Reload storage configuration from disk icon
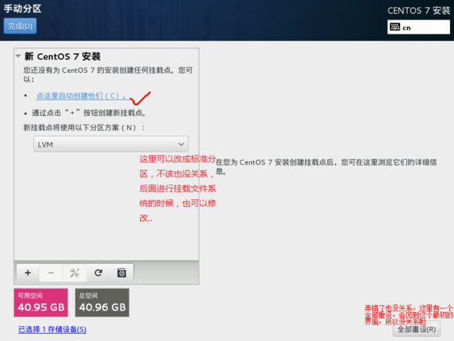This screenshot has width=454, height=341. [99, 273]
